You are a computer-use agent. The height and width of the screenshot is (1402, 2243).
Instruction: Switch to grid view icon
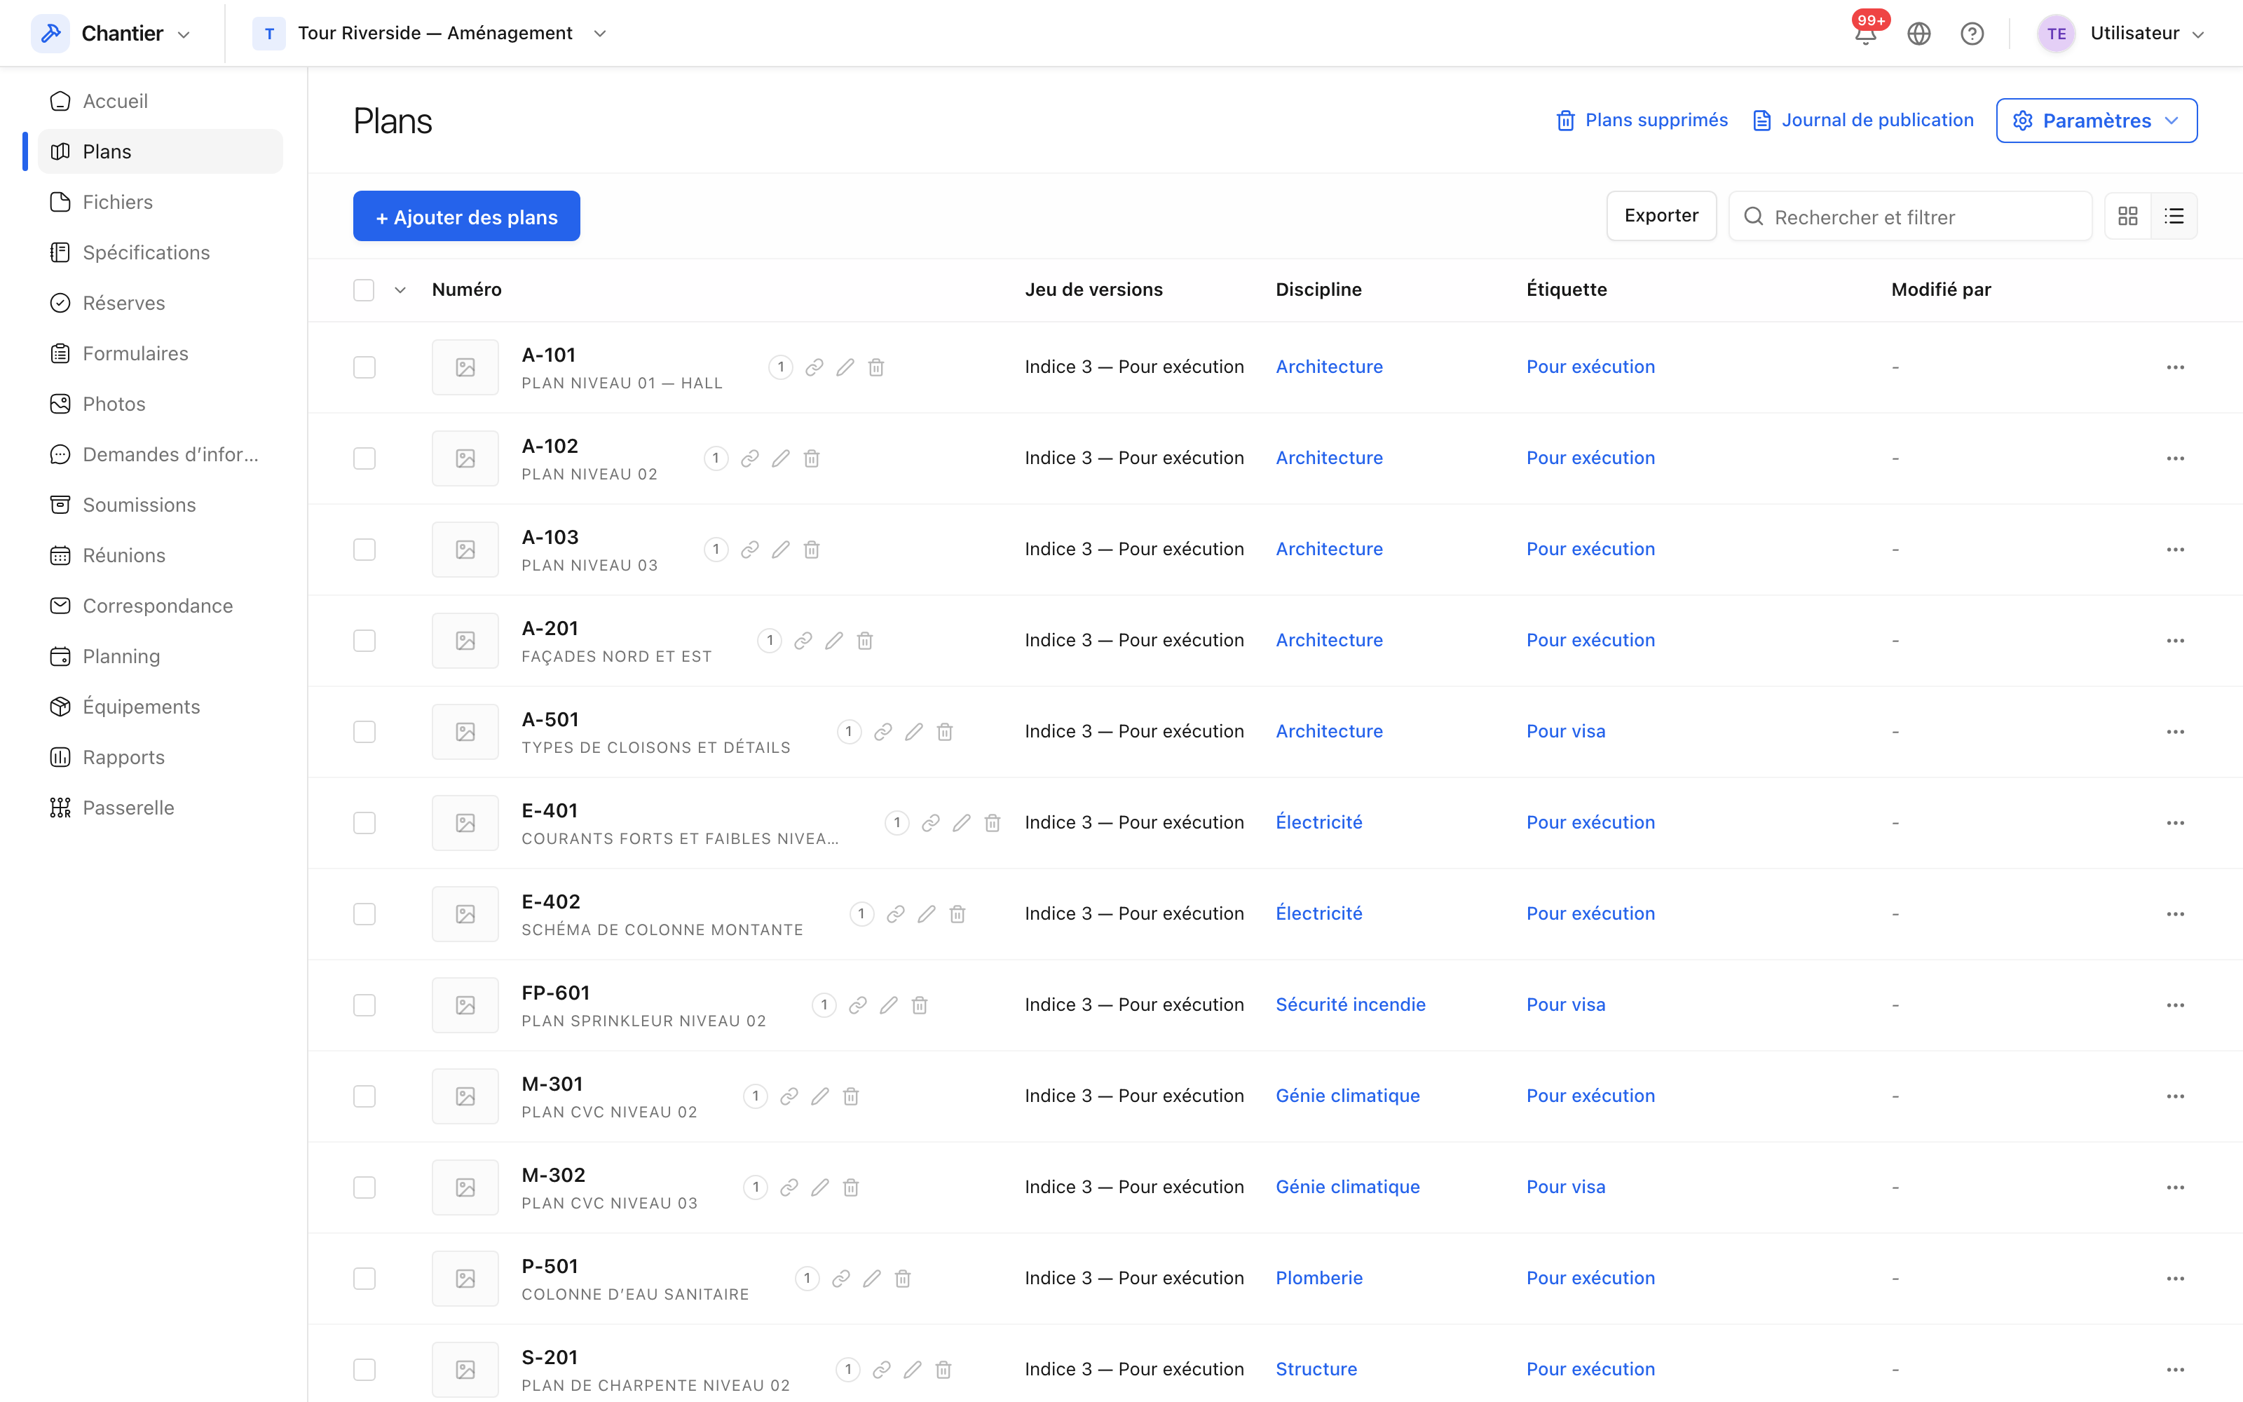pos(2128,216)
